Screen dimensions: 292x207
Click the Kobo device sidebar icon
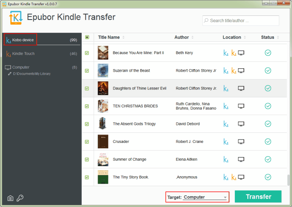pyautogui.click(x=9, y=40)
